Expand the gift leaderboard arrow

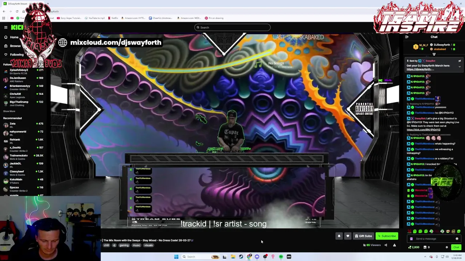[x=434, y=54]
